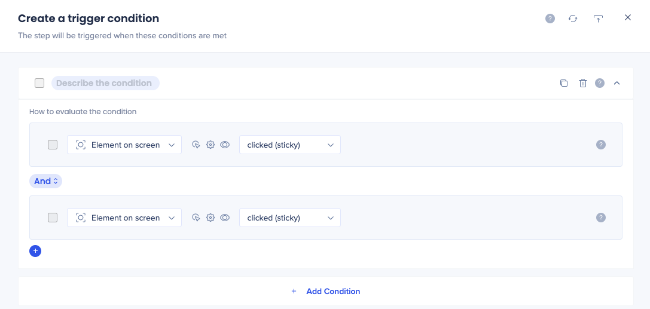Toggle the eye preview icon in first rule
The image size is (650, 309).
(x=225, y=145)
